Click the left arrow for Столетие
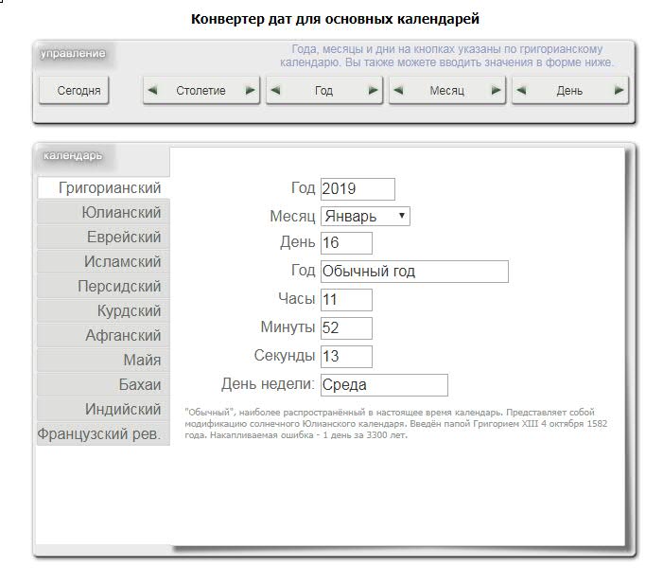The height and width of the screenshot is (582, 663). pos(152,91)
